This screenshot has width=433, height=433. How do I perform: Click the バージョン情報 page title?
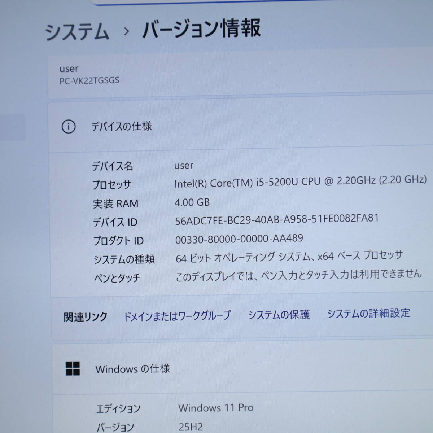(201, 29)
